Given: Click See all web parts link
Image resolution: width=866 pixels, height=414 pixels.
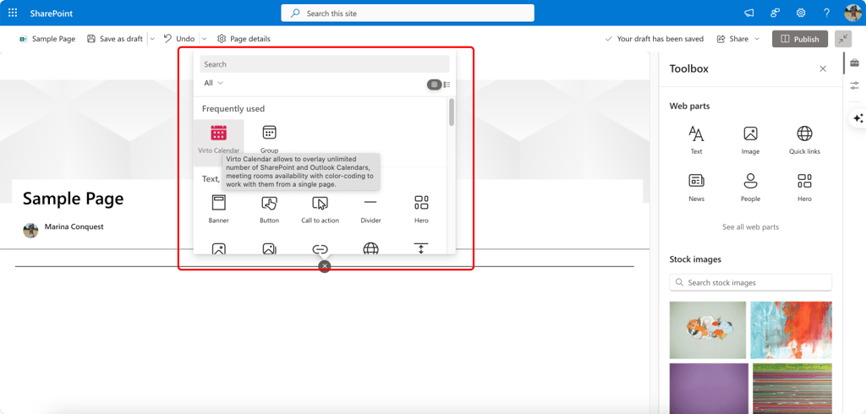Looking at the screenshot, I should tap(750, 227).
